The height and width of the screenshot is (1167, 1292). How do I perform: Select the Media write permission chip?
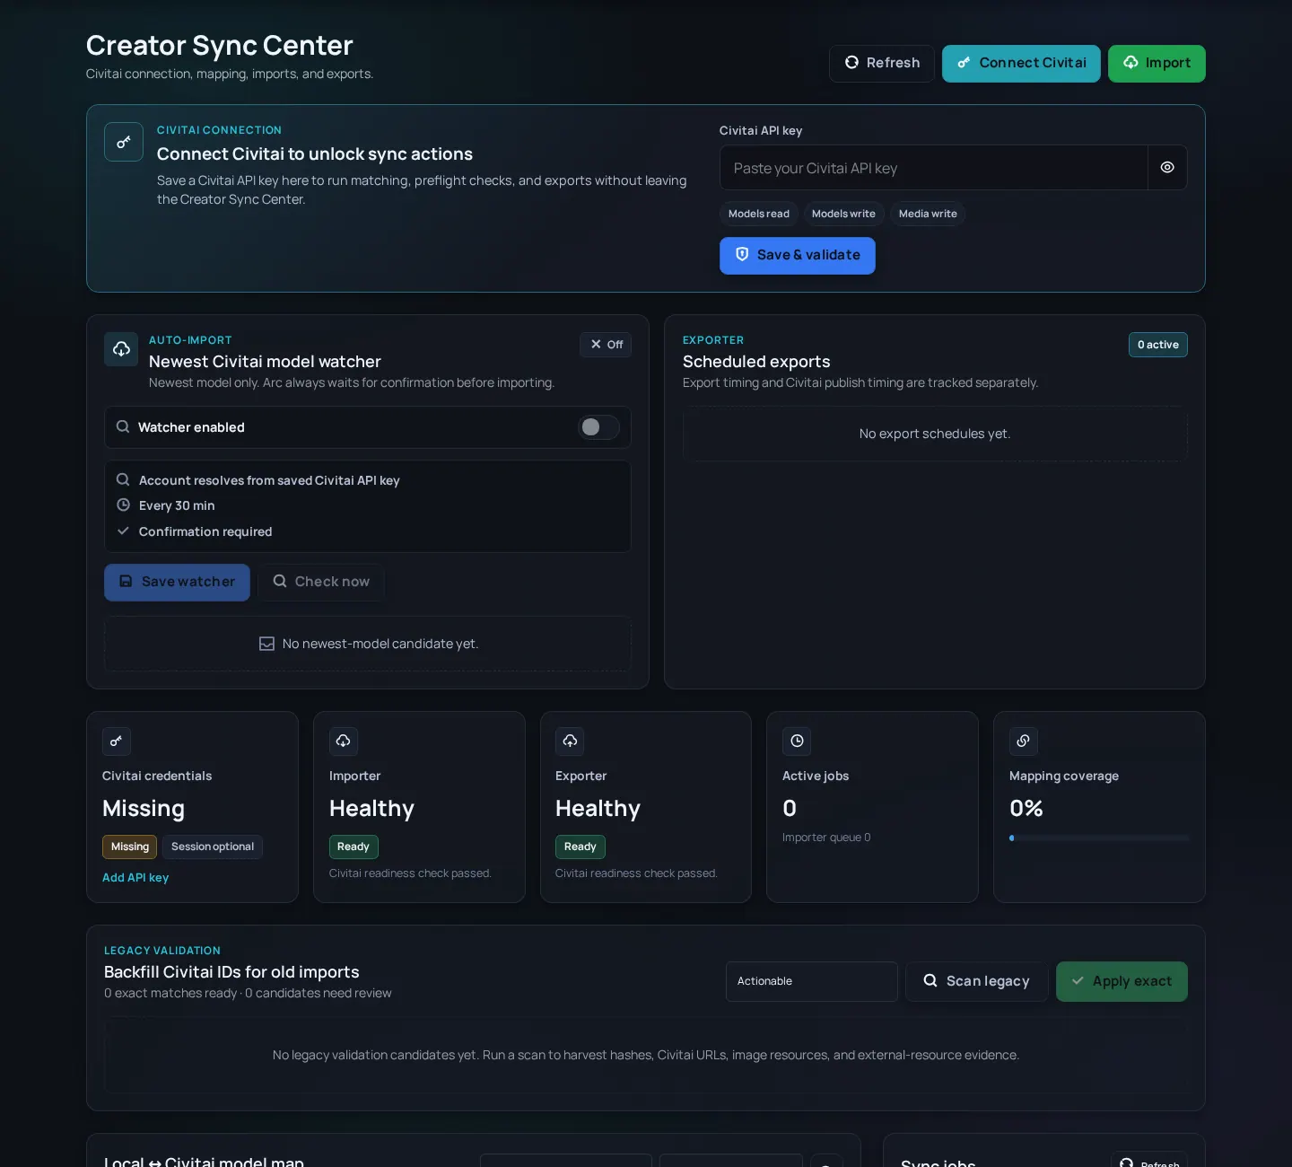pos(928,214)
